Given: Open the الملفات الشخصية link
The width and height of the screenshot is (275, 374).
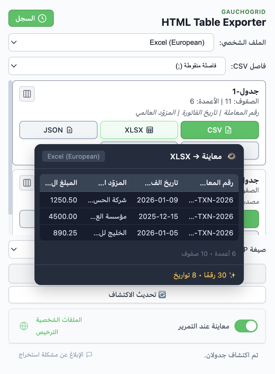Looking at the screenshot, I should coord(58,319).
